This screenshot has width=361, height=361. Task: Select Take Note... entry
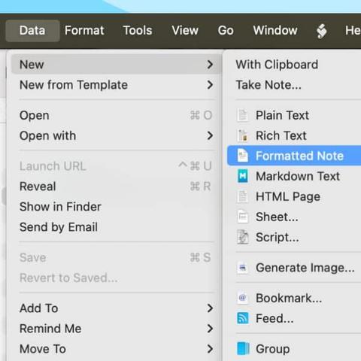pos(268,85)
